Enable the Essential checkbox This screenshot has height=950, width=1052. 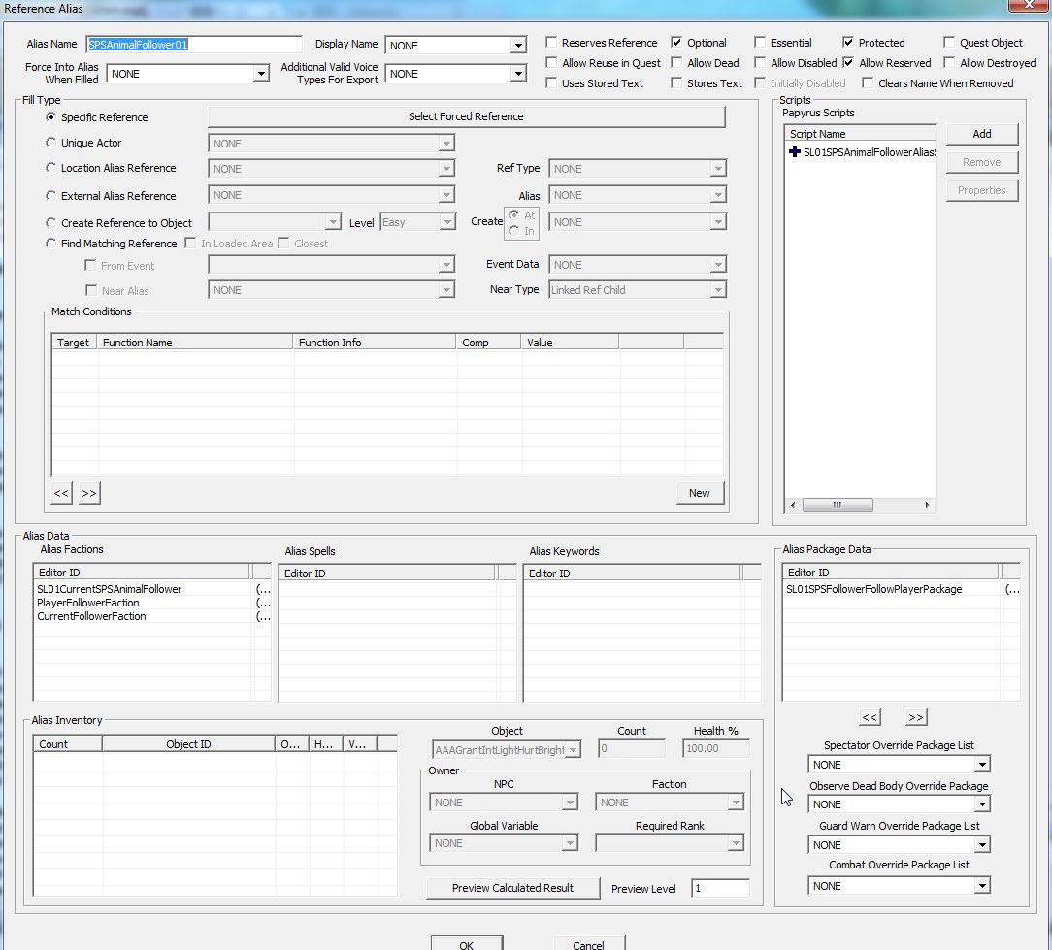click(761, 43)
